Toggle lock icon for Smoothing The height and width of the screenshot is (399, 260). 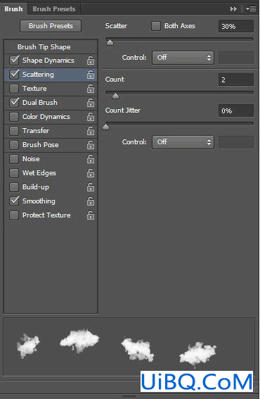click(x=91, y=201)
